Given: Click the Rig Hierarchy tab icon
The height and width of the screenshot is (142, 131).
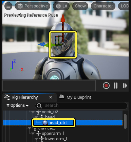Looking at the screenshot, I should 7,97.
